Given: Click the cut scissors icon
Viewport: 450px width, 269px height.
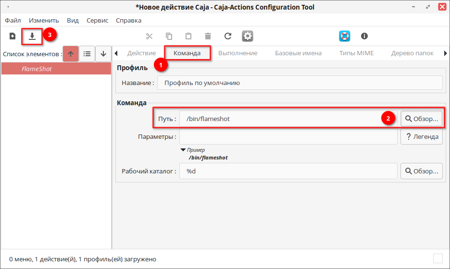Looking at the screenshot, I should pos(149,36).
